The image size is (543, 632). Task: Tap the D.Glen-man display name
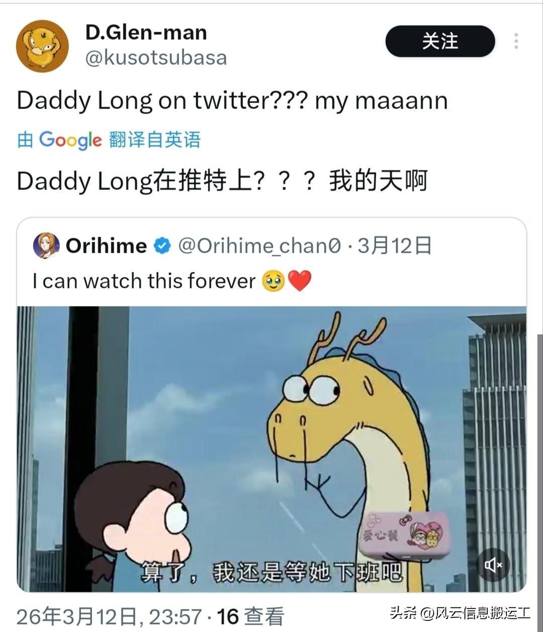(x=146, y=32)
